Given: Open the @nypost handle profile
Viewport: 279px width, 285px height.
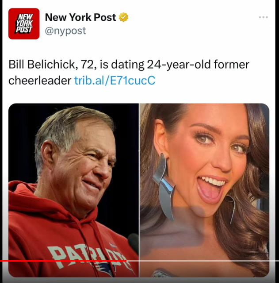Looking at the screenshot, I should 65,31.
